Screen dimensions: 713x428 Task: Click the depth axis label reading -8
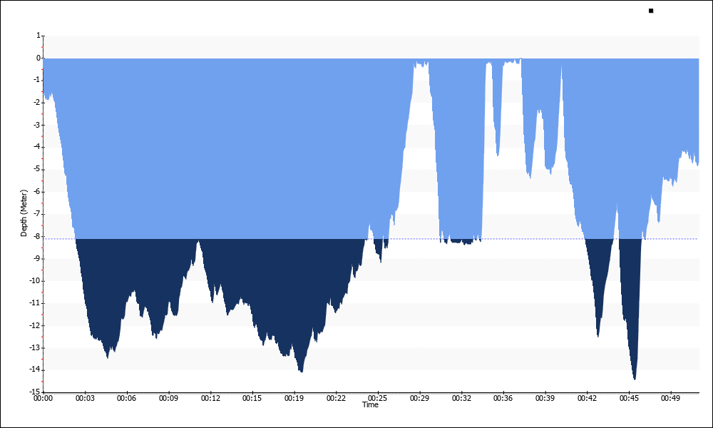tap(37, 236)
